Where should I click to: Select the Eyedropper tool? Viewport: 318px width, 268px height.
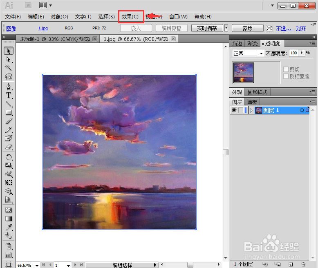point(9,227)
